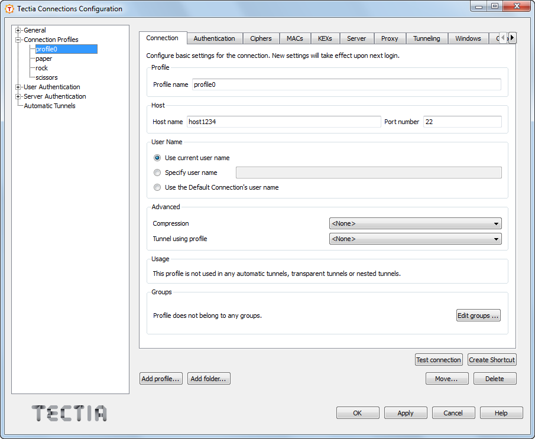This screenshot has height=439, width=535.
Task: Expand the Server Authentication section
Action: (x=17, y=96)
